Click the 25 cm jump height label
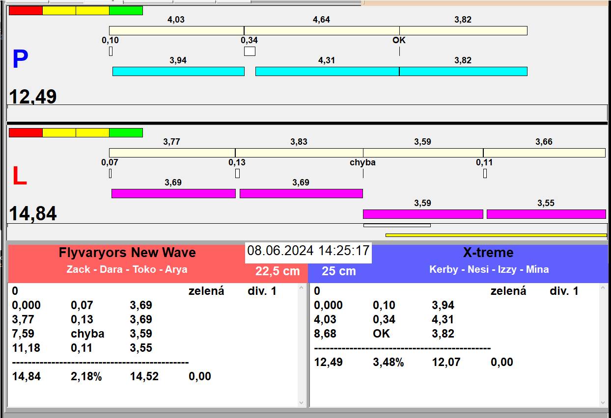Image resolution: width=611 pixels, height=418 pixels. click(338, 271)
